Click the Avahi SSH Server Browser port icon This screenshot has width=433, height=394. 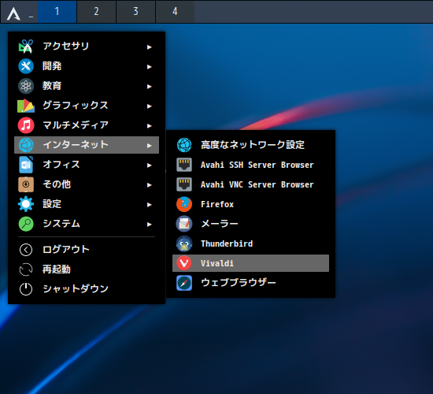coord(184,165)
